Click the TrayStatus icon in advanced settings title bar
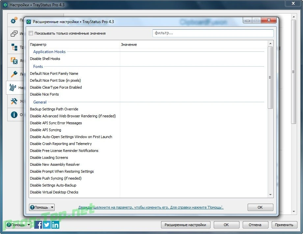 point(29,22)
